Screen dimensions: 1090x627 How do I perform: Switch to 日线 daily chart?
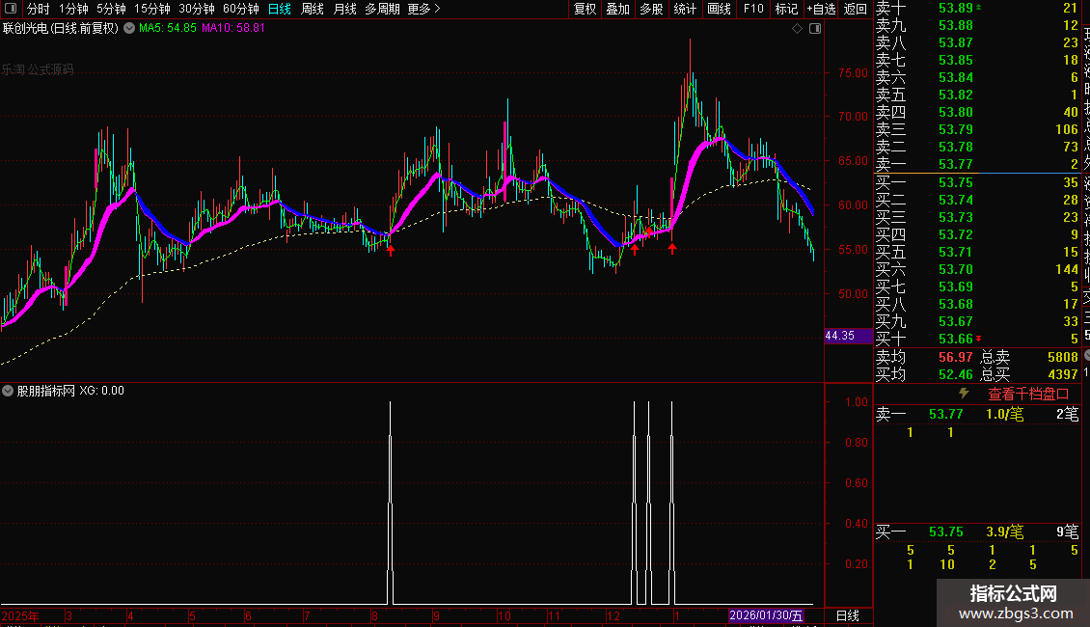coord(280,9)
